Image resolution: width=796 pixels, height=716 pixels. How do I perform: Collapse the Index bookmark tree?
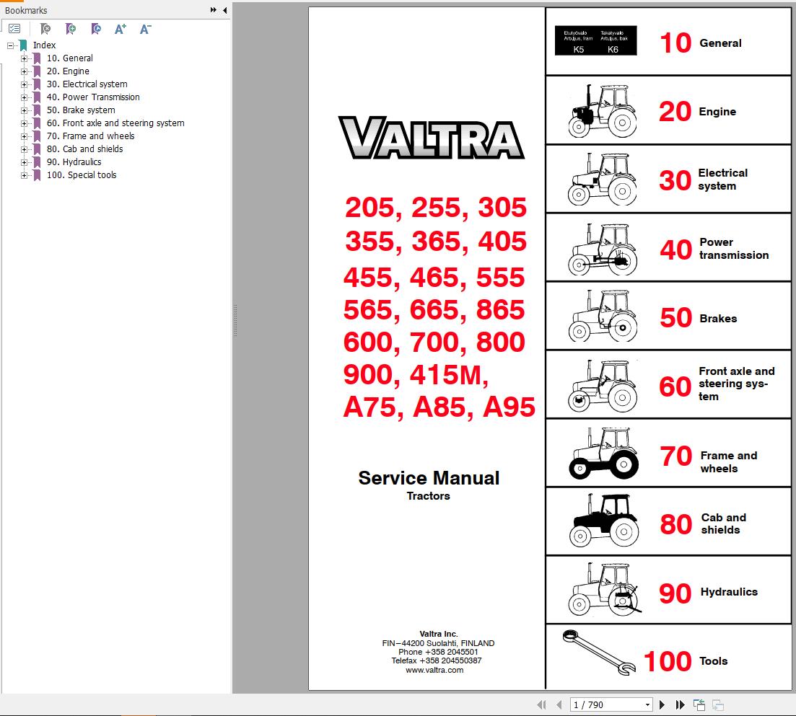(x=10, y=45)
